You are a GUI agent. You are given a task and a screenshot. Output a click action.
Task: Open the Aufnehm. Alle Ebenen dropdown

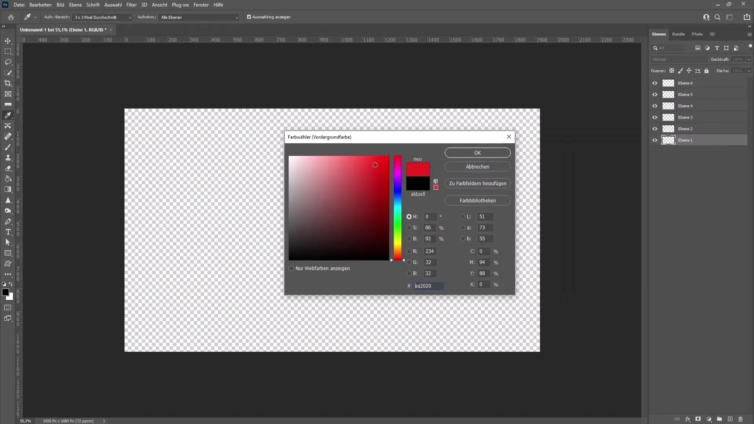(199, 17)
